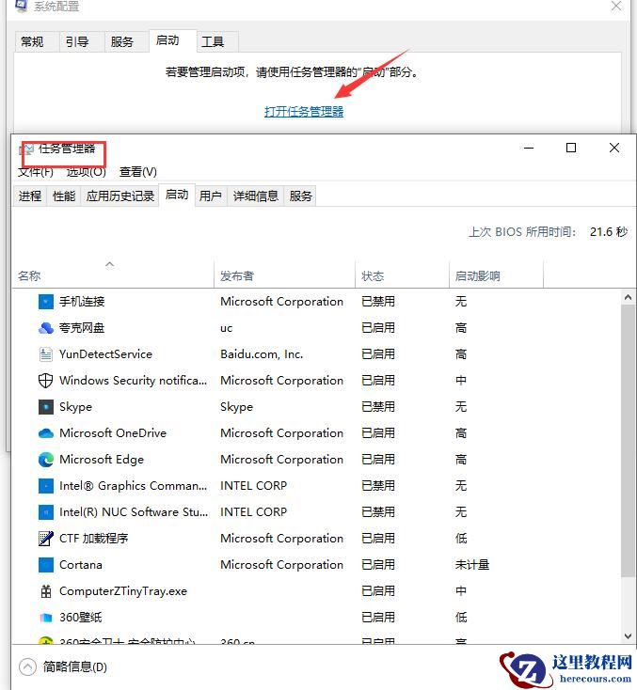The height and width of the screenshot is (690, 637).
Task: Minimize the 任务管理器 window
Action: coord(529,148)
